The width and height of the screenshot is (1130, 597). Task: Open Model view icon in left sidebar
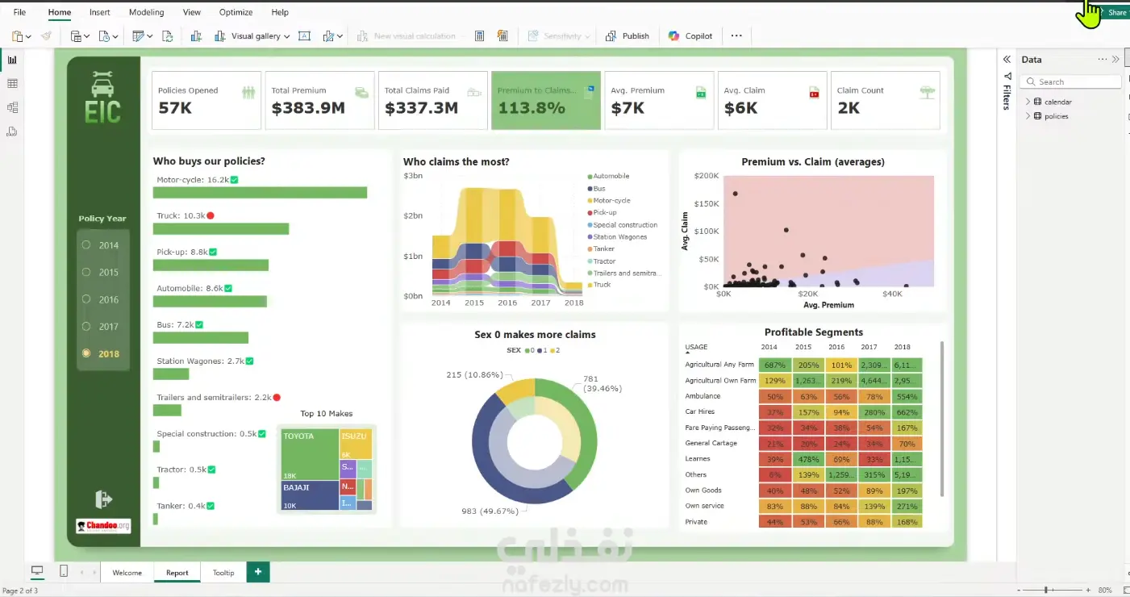coord(12,107)
